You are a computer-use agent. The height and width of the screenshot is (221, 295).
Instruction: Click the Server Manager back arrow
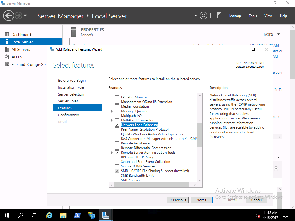(x=9, y=16)
